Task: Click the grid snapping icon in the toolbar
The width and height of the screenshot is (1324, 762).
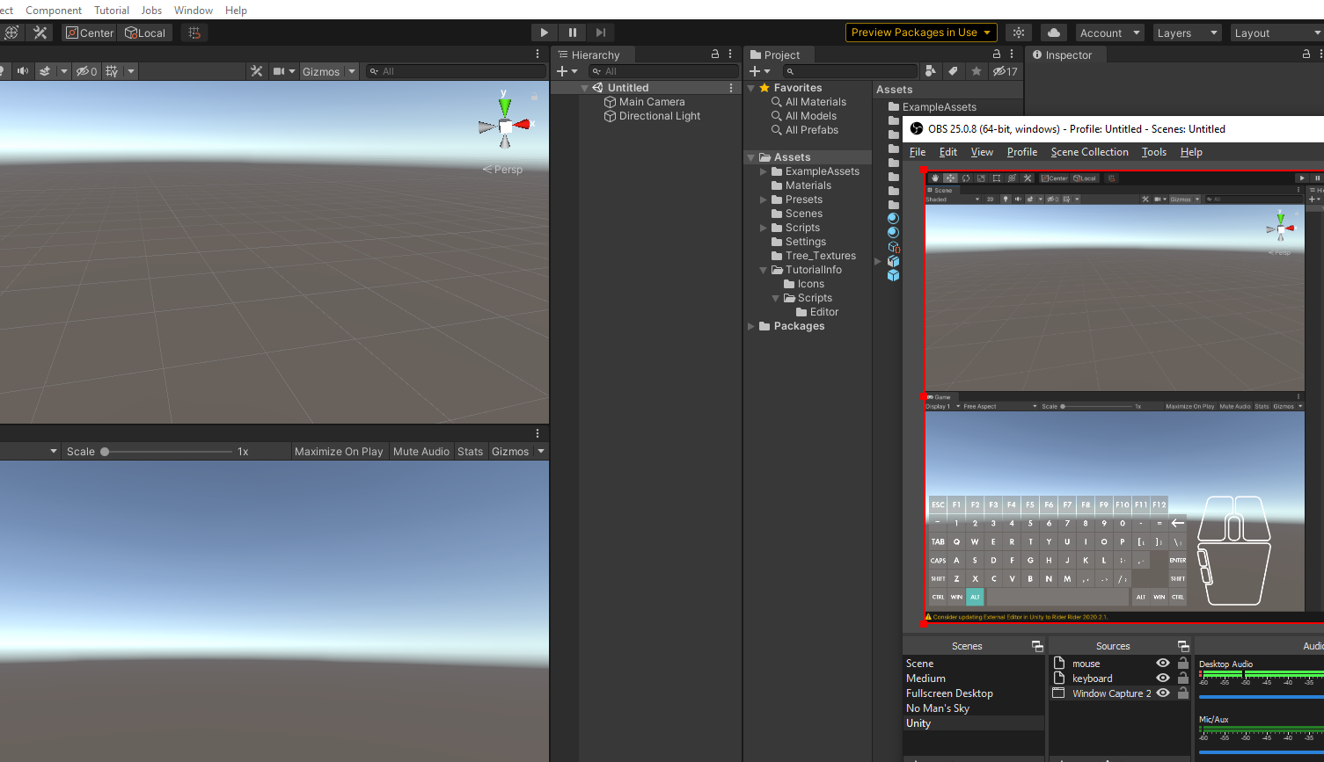Action: coord(194,33)
